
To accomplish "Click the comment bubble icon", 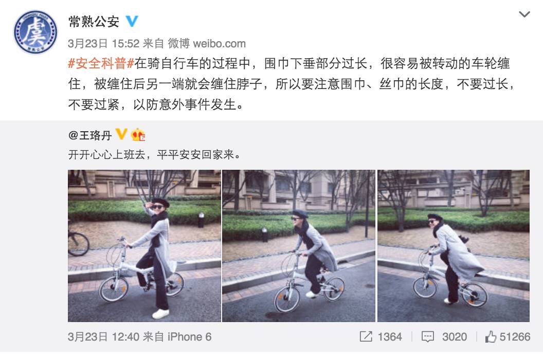I will (x=427, y=336).
